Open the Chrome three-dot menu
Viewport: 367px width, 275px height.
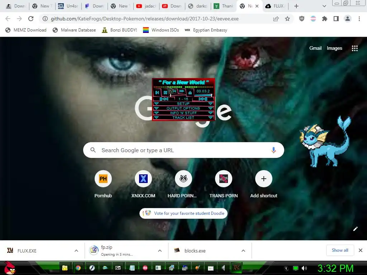click(359, 19)
